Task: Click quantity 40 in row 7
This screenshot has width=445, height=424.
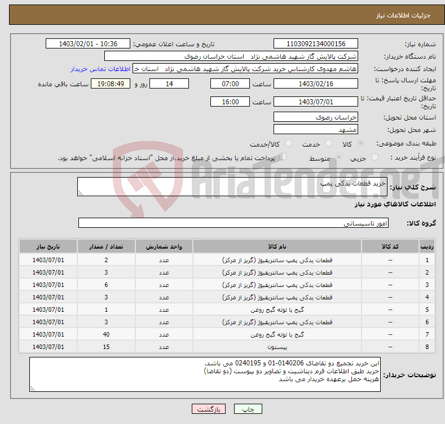Action: pyautogui.click(x=106, y=334)
